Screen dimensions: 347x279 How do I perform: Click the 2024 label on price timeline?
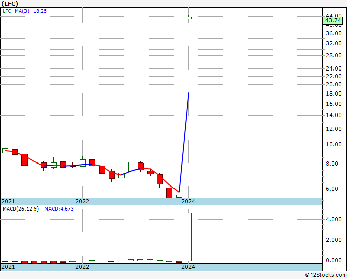188,201
